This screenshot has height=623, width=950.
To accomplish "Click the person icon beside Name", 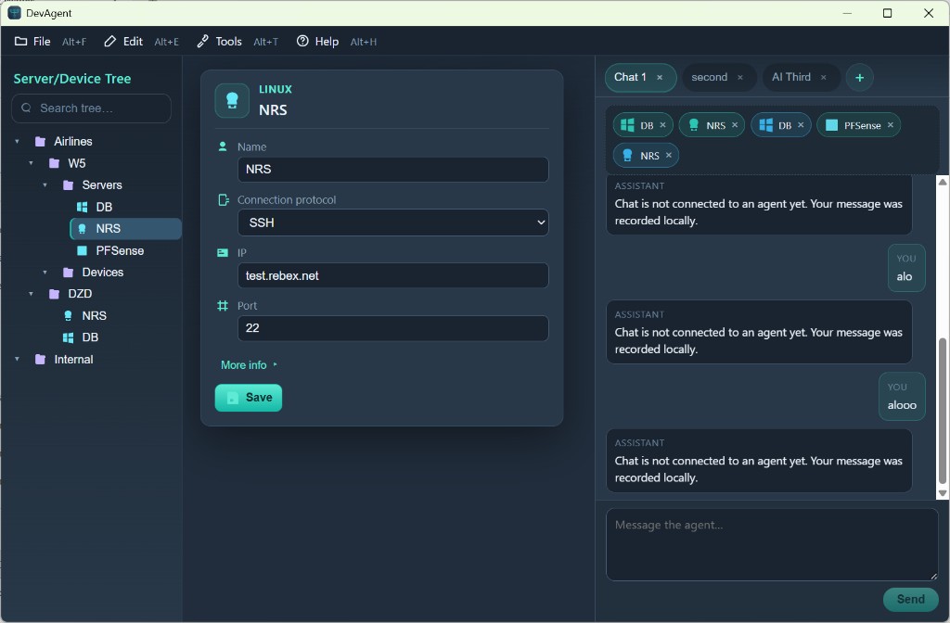I will pos(223,146).
